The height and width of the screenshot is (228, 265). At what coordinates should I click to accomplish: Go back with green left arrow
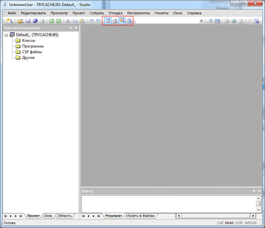(52, 21)
